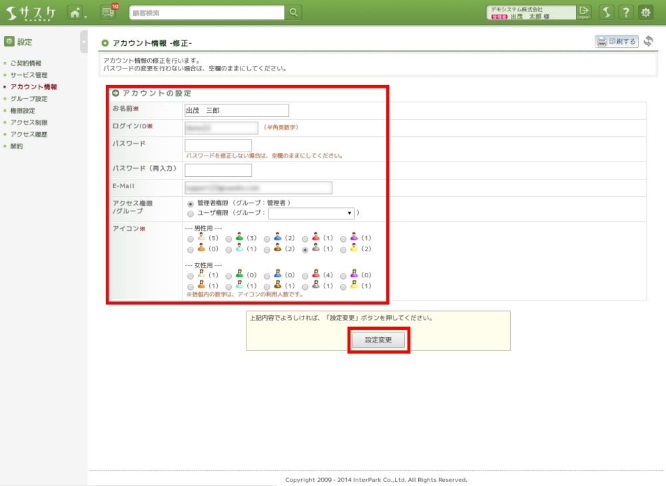Open 権限設定 in sidebar
The height and width of the screenshot is (486, 666).
tap(23, 110)
